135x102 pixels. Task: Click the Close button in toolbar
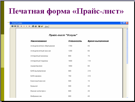pos(46,26)
